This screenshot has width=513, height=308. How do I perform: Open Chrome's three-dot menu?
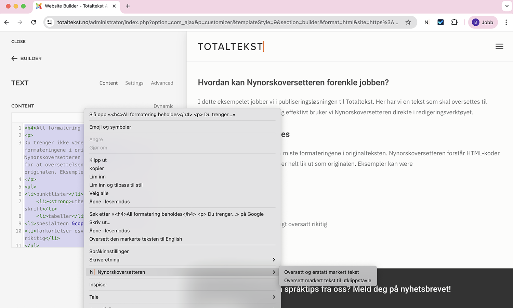506,22
